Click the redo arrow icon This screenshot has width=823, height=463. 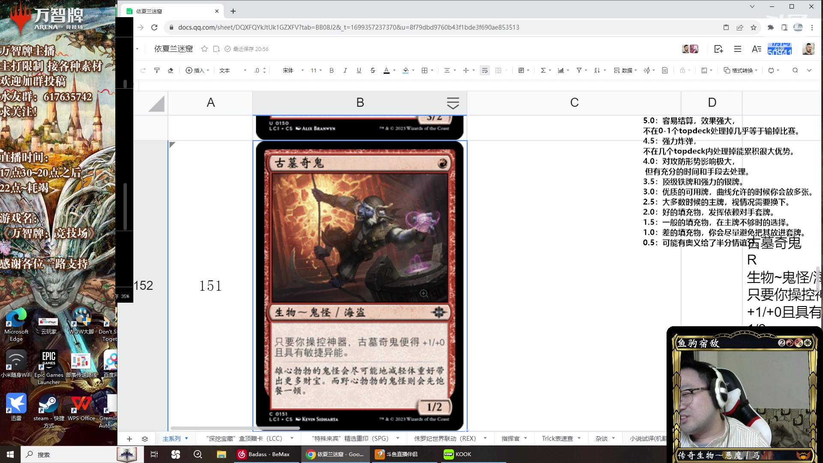coord(143,70)
